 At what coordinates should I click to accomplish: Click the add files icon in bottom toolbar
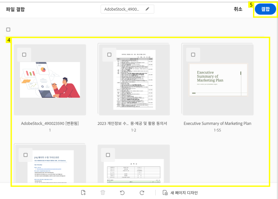[83, 193]
